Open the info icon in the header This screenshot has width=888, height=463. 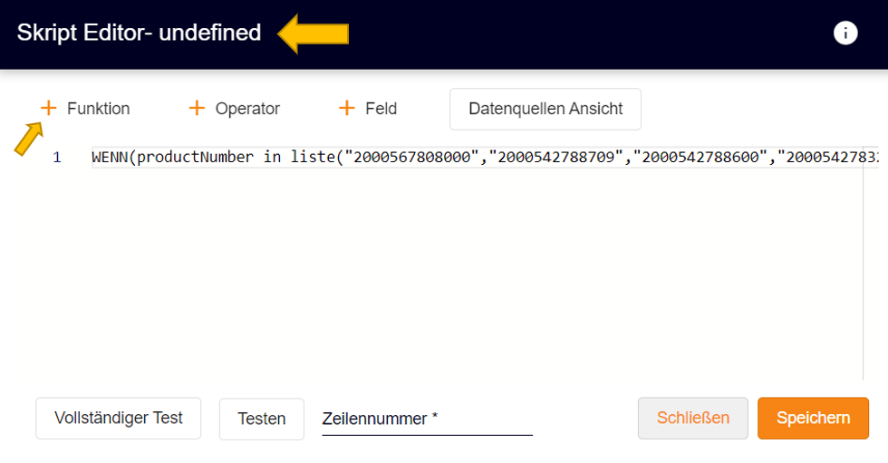[845, 33]
